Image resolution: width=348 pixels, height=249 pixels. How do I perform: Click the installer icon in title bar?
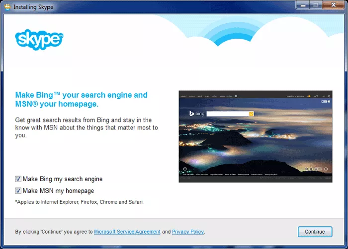pyautogui.click(x=7, y=6)
